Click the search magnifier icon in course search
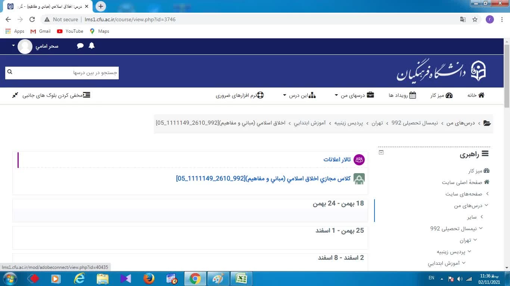 click(x=10, y=72)
